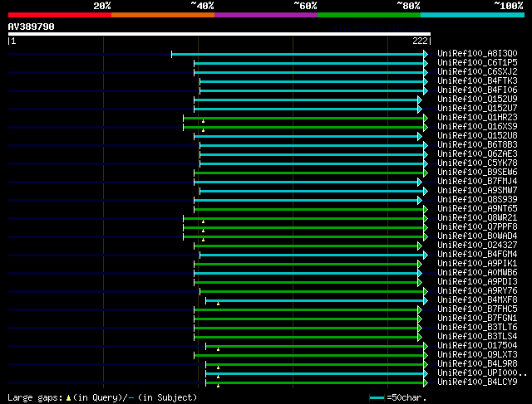This screenshot has width=532, height=404.
Task: Click the red 20% identity legend segment
Action: pos(60,15)
